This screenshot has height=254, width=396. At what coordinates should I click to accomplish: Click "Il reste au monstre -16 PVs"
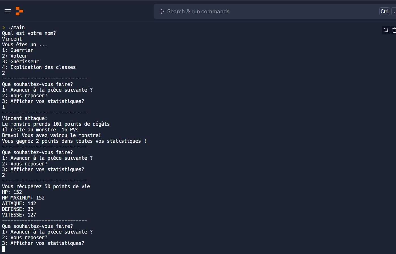[40, 130]
